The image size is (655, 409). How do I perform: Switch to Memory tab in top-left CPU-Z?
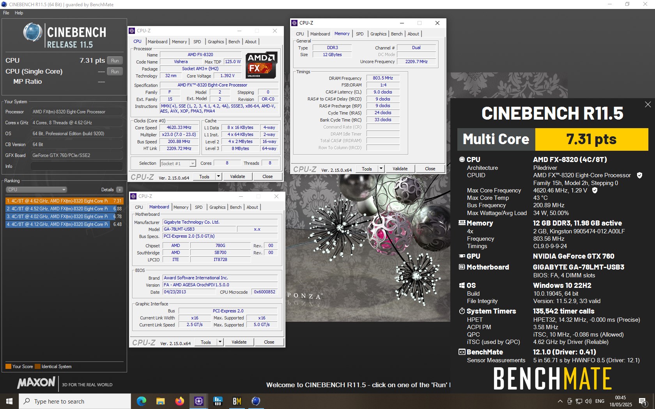(x=179, y=42)
